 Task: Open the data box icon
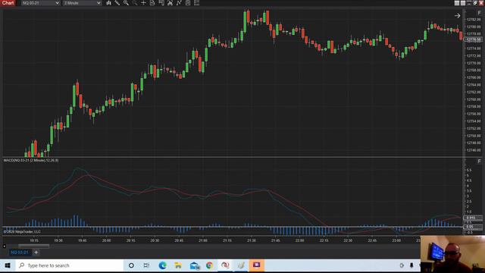click(152, 3)
